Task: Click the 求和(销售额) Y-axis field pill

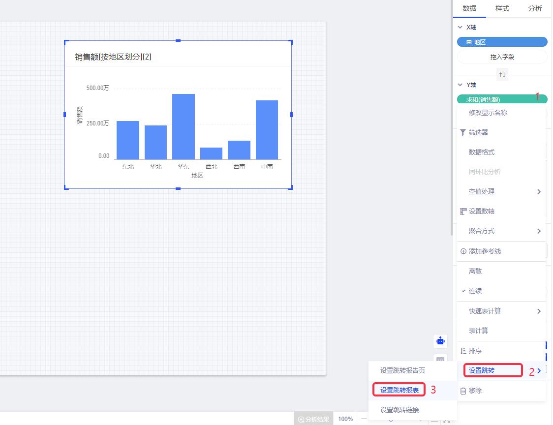Action: [497, 99]
